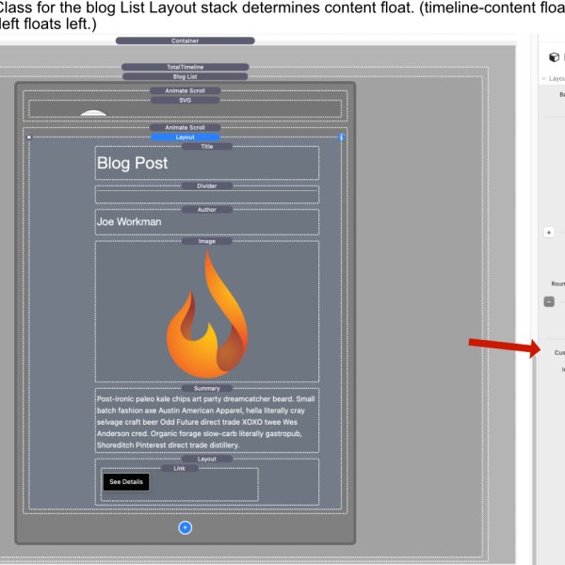Screen dimensions: 565x565
Task: Select the TotalTimeline stack label
Action: coord(186,67)
